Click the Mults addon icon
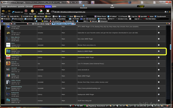 (8, 76)
